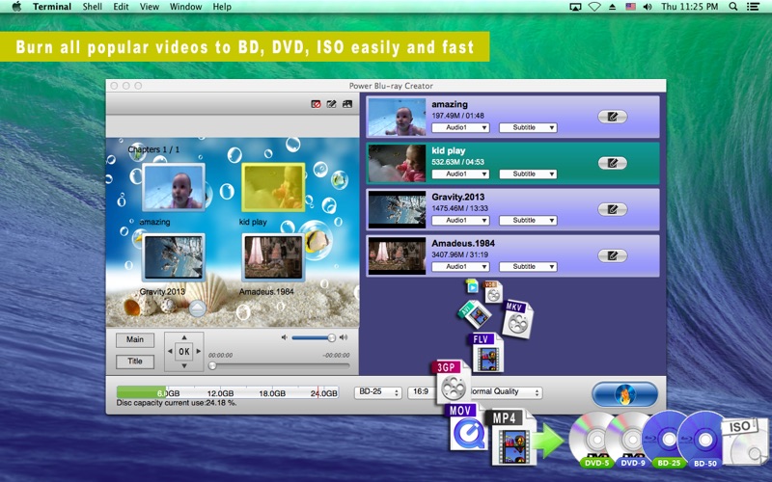Image resolution: width=772 pixels, height=482 pixels.
Task: Click the disc capacity usage bar
Action: coord(228,392)
